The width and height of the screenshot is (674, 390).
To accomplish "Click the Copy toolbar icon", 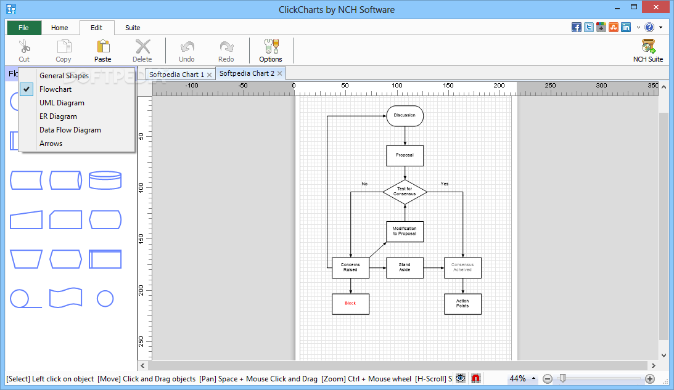I will pos(64,46).
